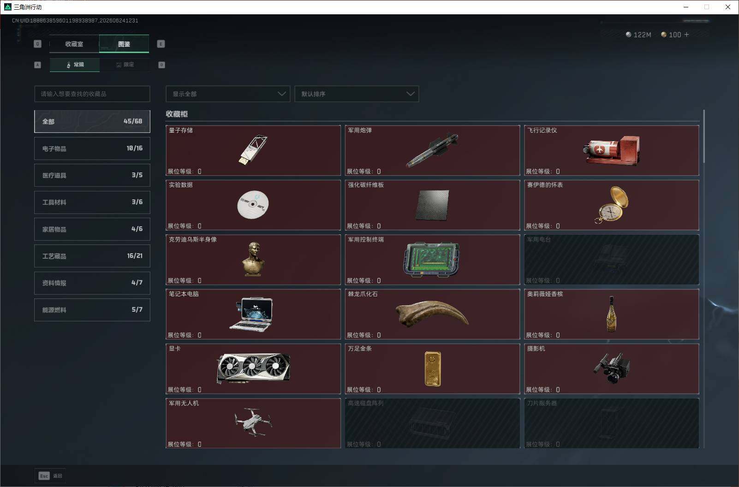This screenshot has width=739, height=487.
Task: Open the 资料情报 category
Action: pyautogui.click(x=92, y=283)
